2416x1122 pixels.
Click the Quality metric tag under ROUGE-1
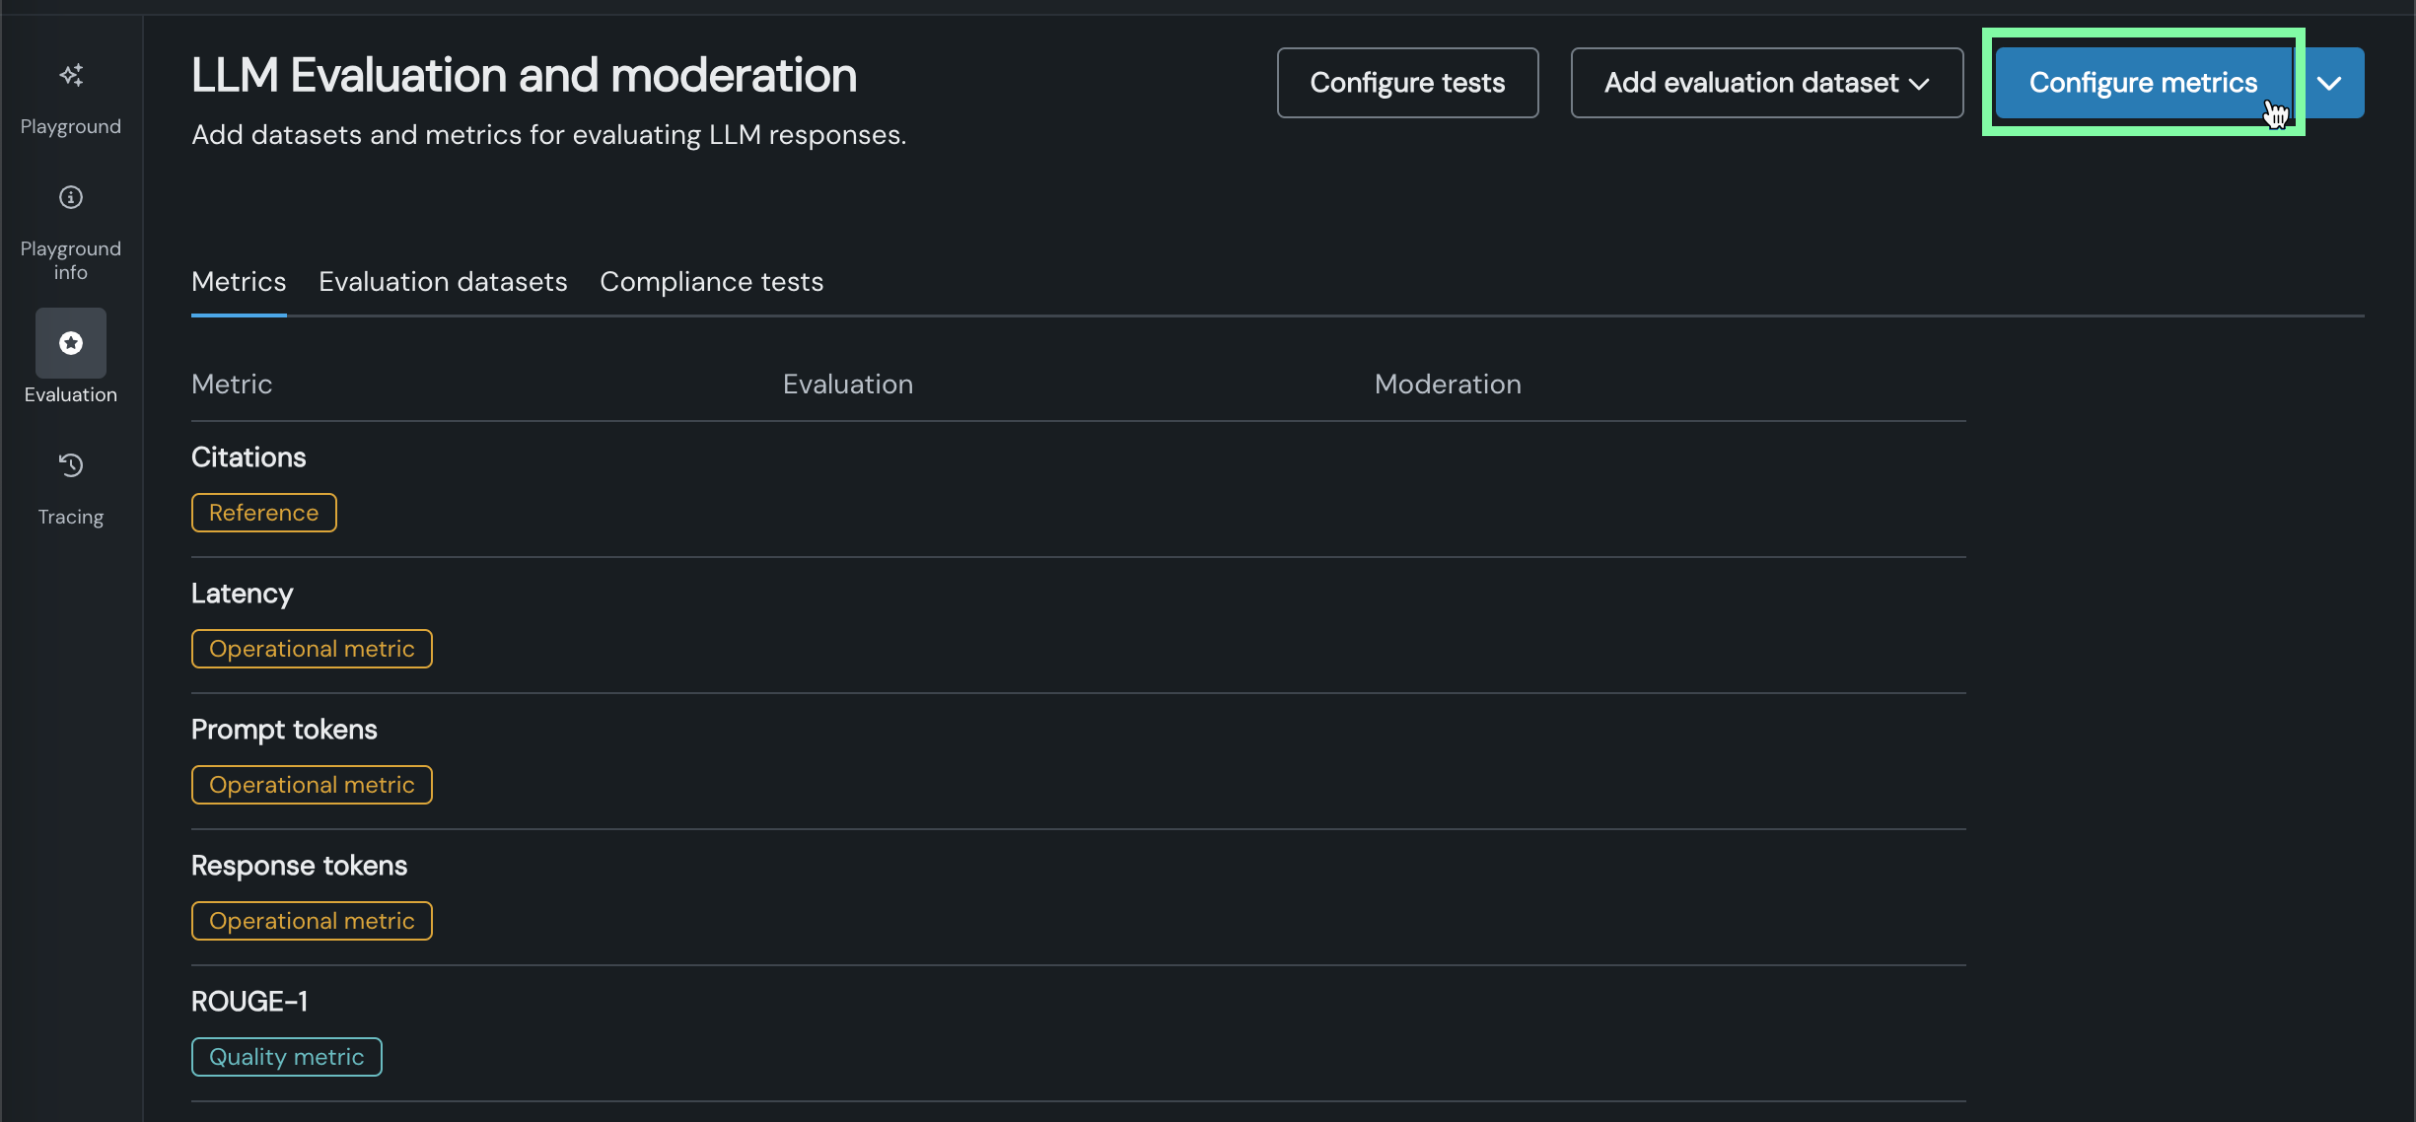coord(286,1057)
